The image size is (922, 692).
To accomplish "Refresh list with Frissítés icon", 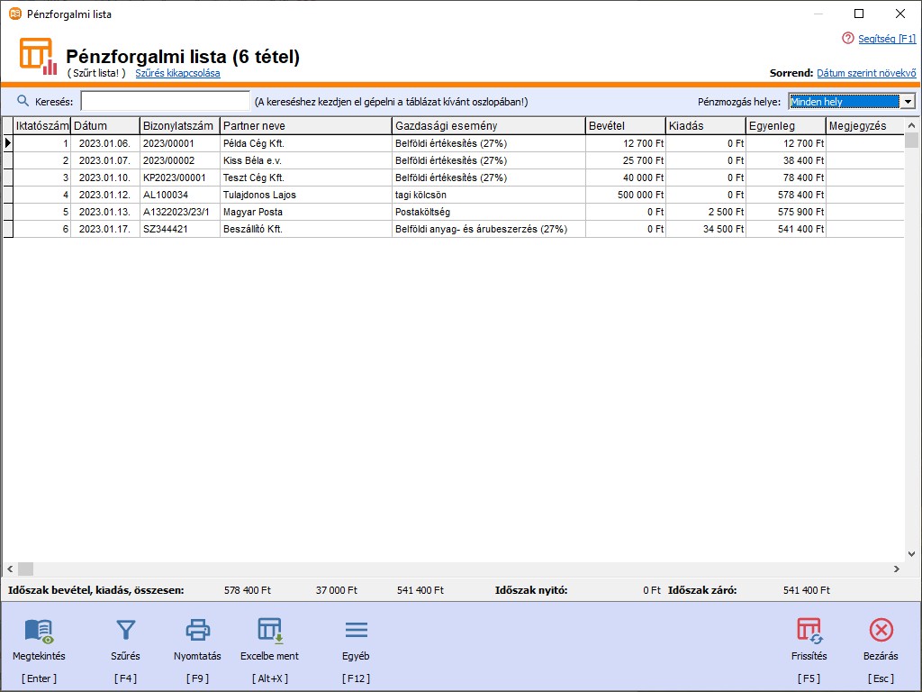I will point(809,630).
